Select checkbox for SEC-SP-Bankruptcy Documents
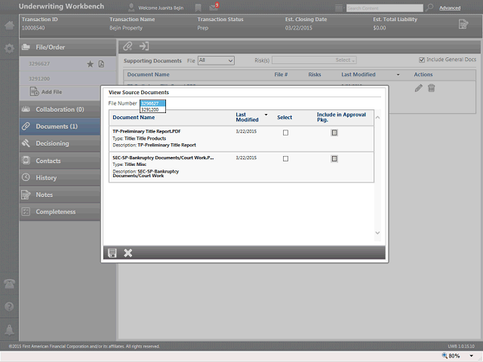Image resolution: width=483 pixels, height=362 pixels. [285, 159]
